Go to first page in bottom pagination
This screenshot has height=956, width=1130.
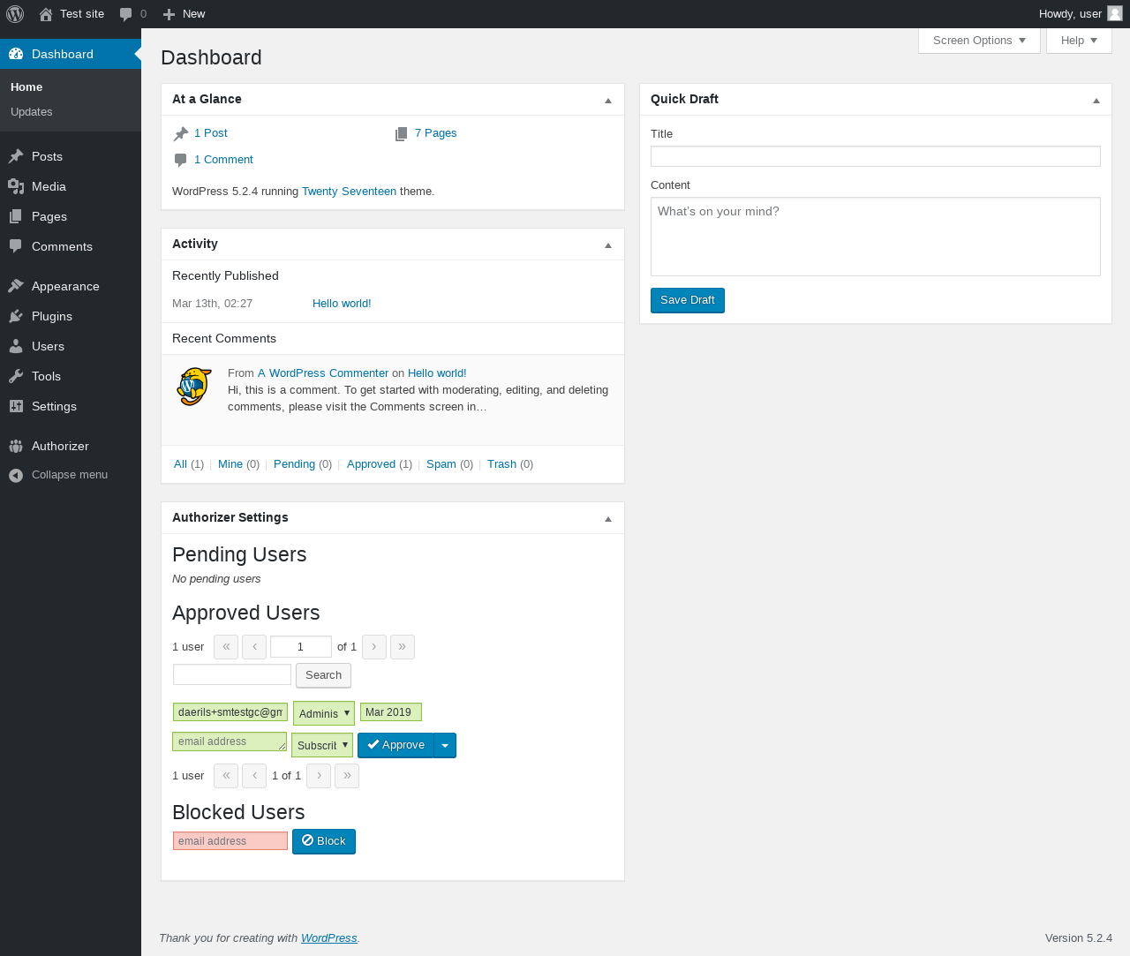[x=226, y=776]
